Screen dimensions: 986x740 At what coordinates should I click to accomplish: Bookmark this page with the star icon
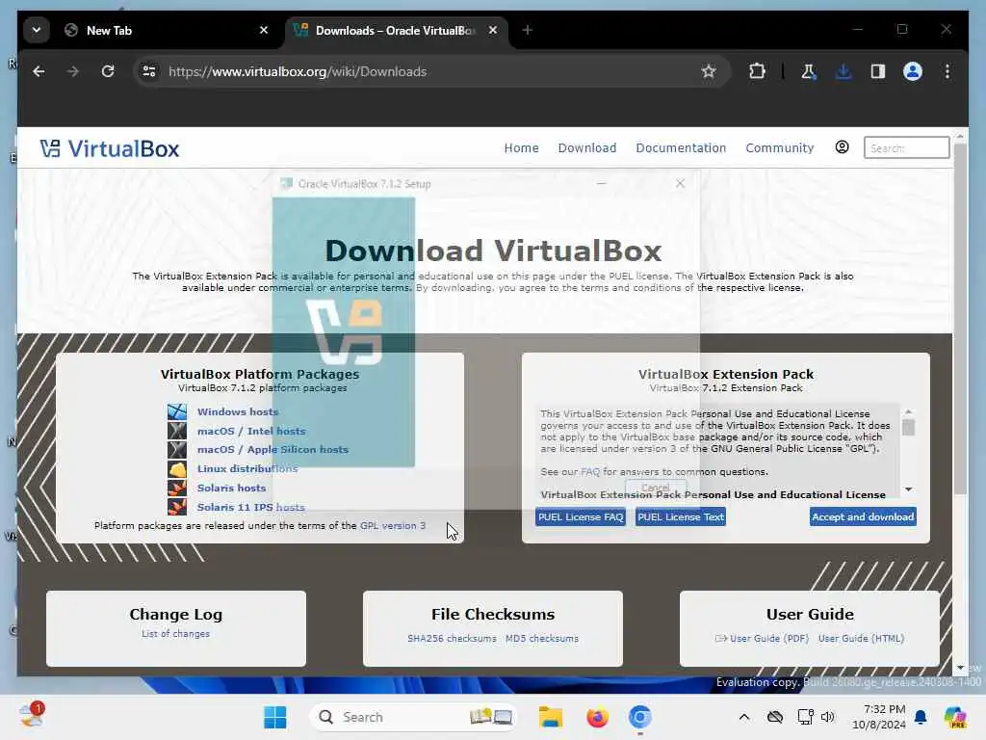click(x=709, y=71)
